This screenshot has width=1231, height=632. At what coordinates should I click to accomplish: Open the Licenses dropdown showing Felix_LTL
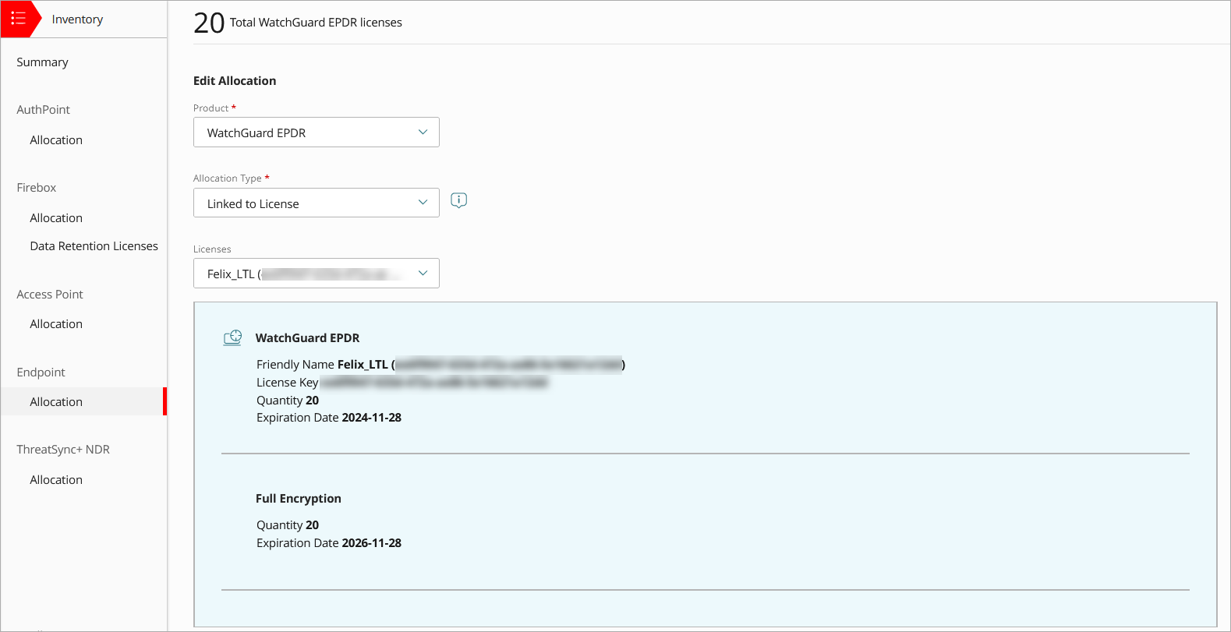[316, 274]
